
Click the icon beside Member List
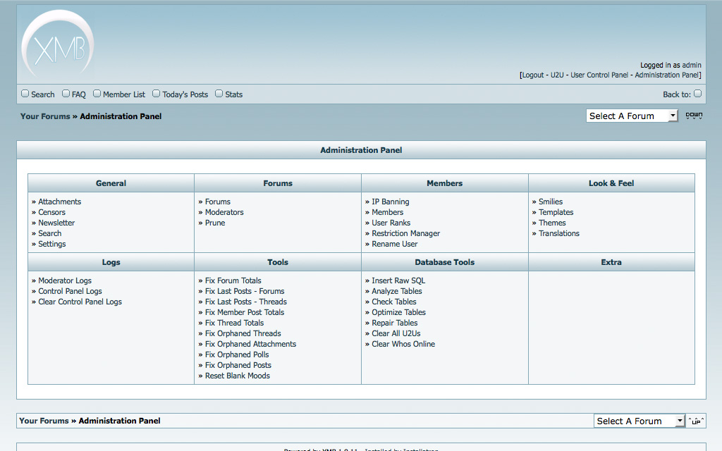coord(97,94)
